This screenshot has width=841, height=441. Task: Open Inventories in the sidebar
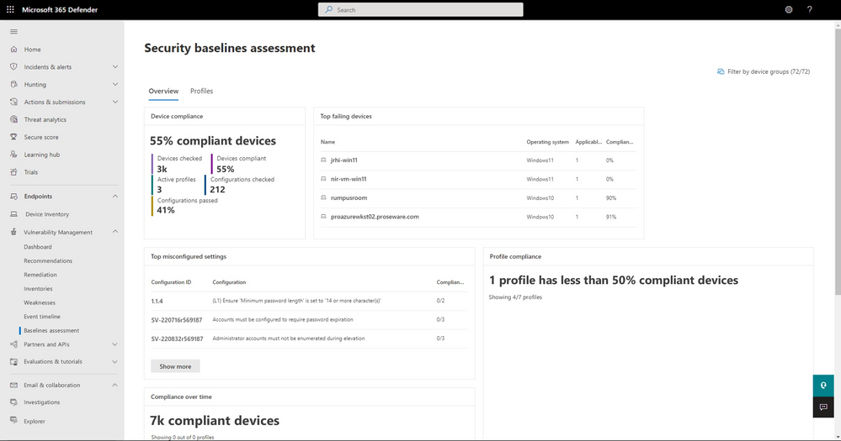click(38, 288)
